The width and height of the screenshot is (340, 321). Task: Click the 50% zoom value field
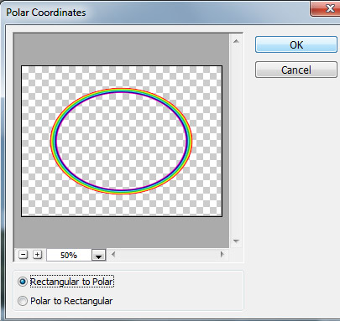tap(69, 255)
